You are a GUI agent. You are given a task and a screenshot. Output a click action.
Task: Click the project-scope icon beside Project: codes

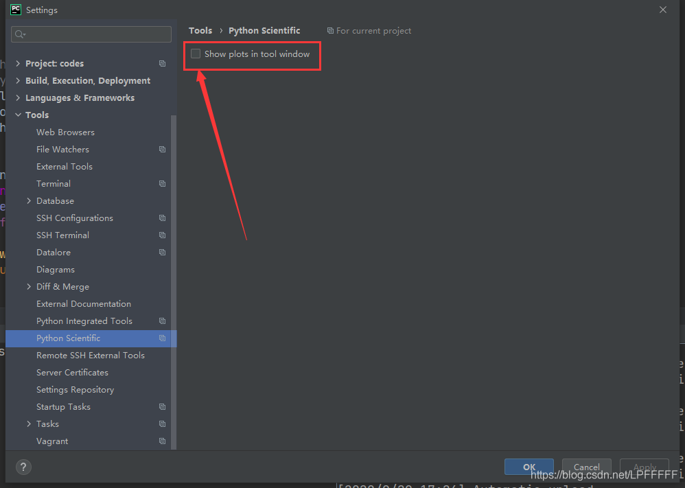163,63
